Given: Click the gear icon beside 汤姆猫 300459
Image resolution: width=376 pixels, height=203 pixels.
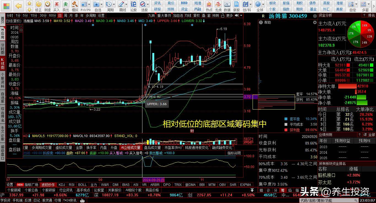Looking at the screenshot, I should click(x=315, y=16).
